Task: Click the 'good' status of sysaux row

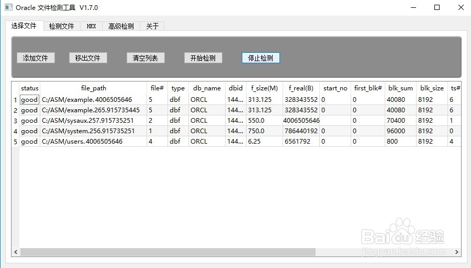Action: pos(29,121)
